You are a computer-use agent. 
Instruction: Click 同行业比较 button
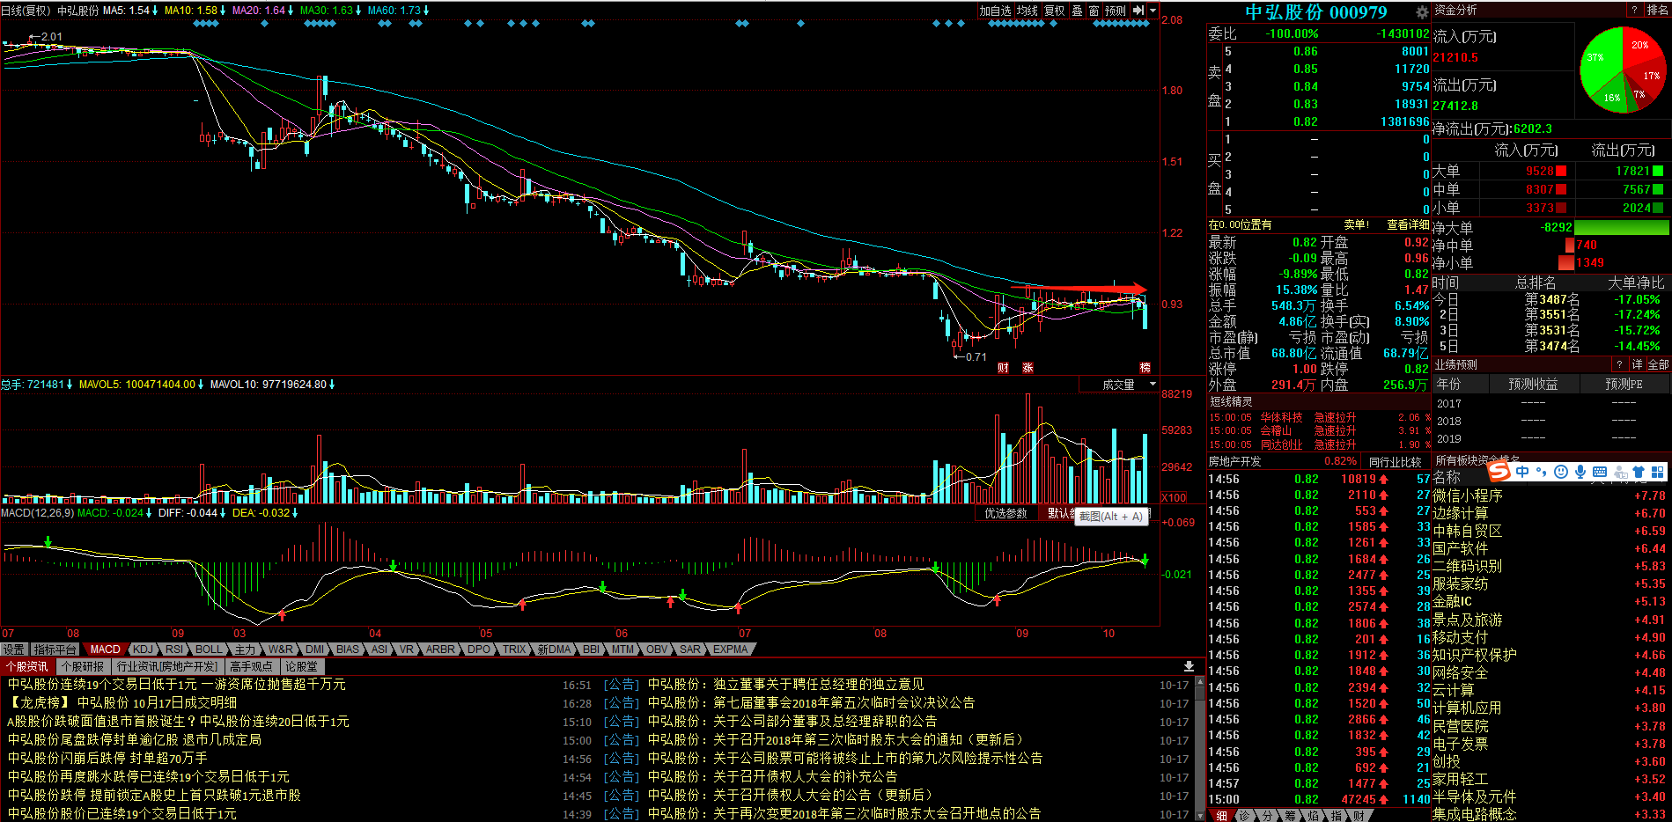(x=1396, y=462)
